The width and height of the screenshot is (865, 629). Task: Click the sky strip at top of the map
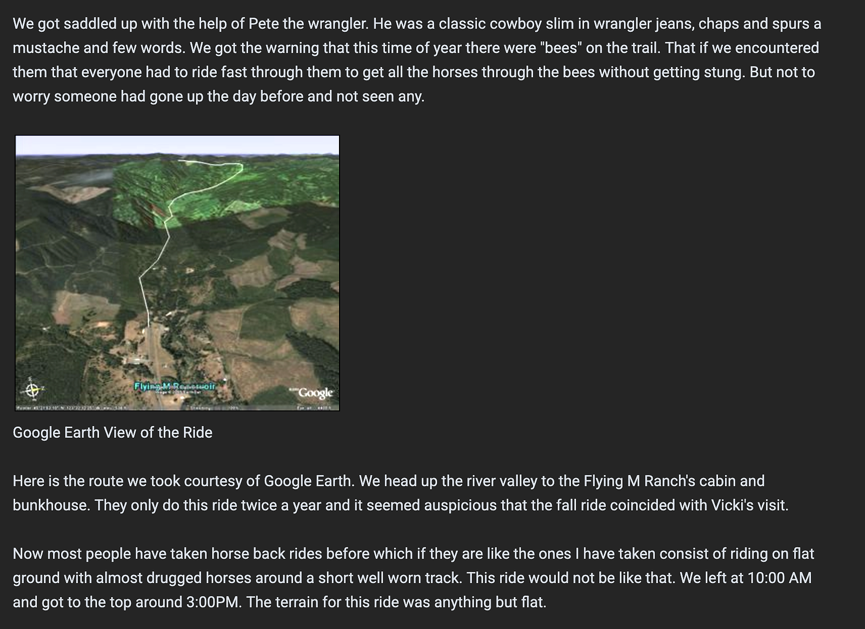coord(177,144)
